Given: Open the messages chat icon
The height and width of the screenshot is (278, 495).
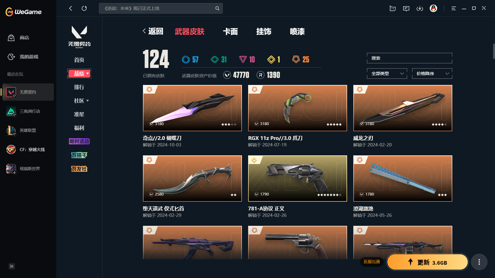Looking at the screenshot, I should coord(406,9).
